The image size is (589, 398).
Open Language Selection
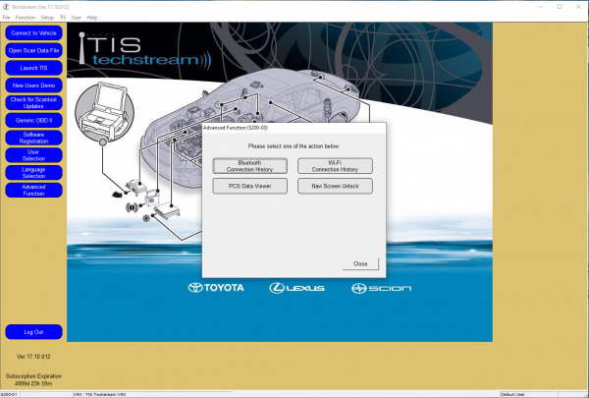[33, 173]
